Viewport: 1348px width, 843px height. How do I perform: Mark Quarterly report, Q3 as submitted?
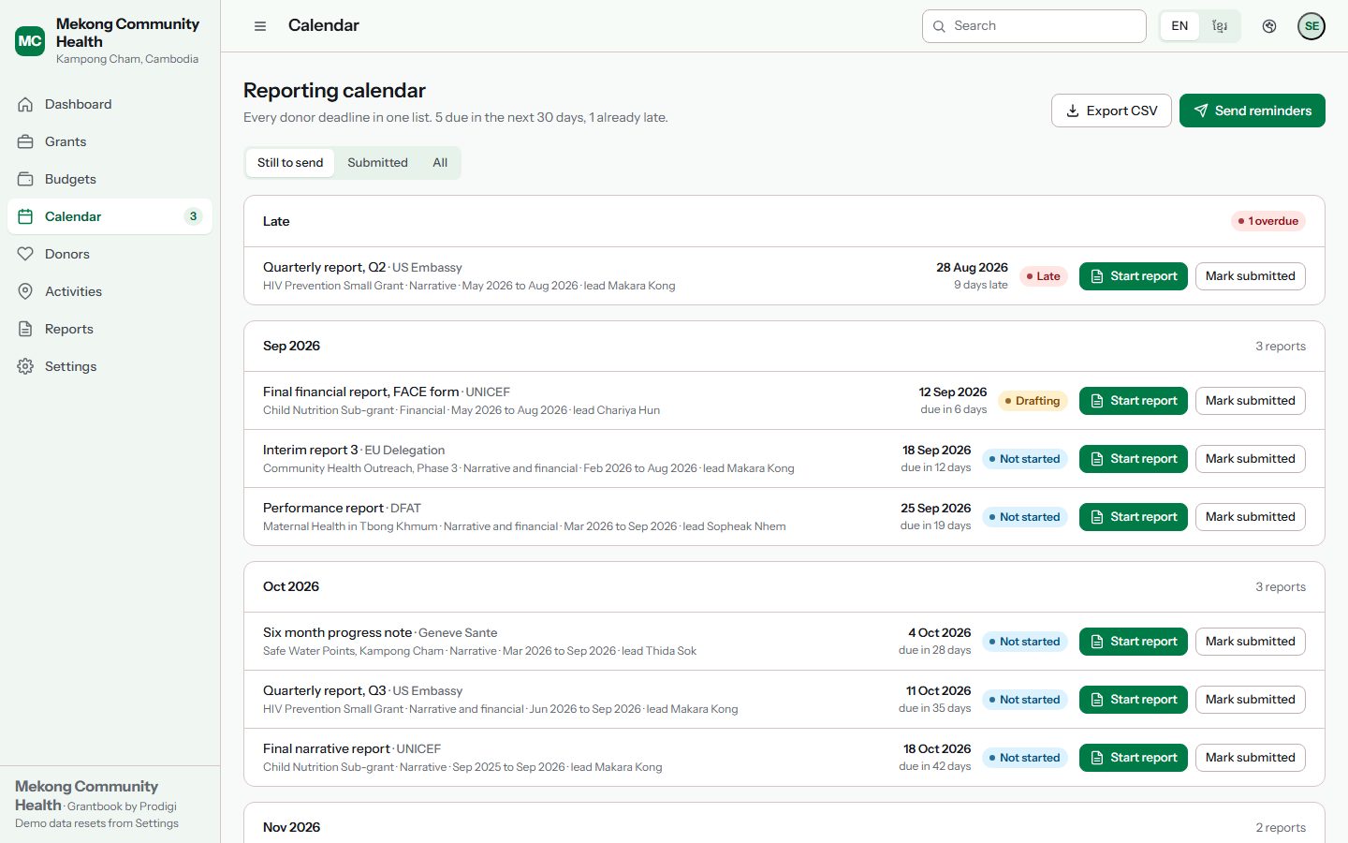click(x=1251, y=700)
